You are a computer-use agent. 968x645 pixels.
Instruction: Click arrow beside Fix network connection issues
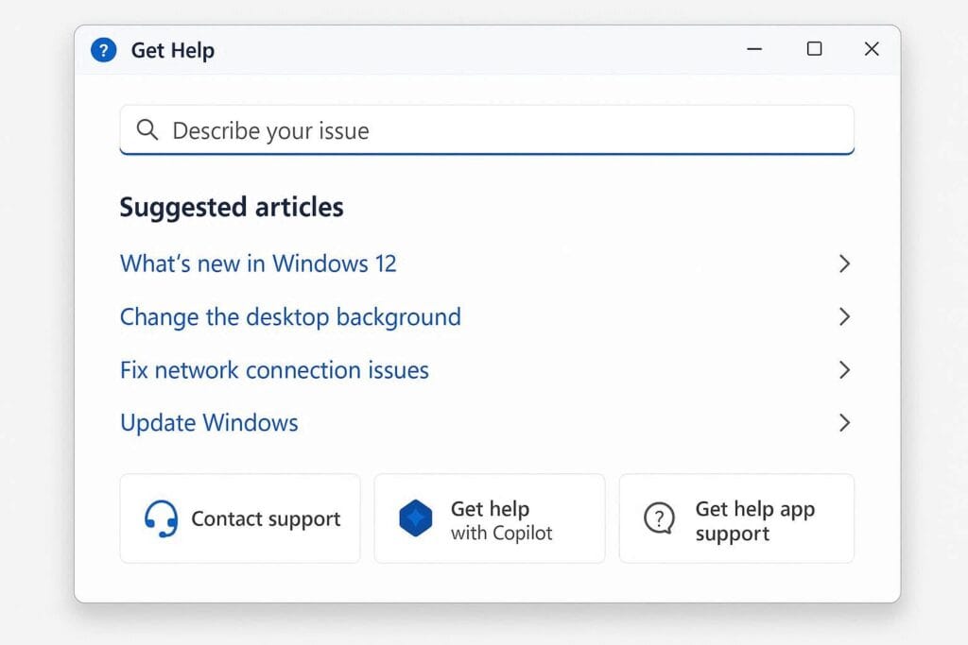(844, 370)
